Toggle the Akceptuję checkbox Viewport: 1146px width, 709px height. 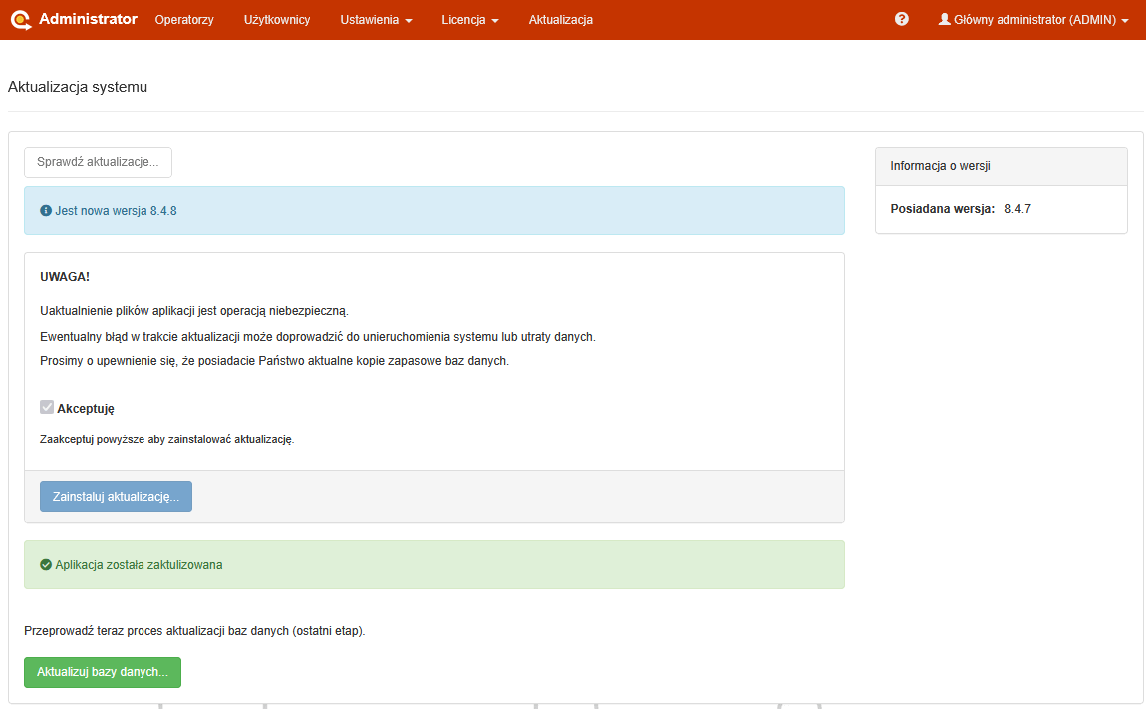(47, 407)
